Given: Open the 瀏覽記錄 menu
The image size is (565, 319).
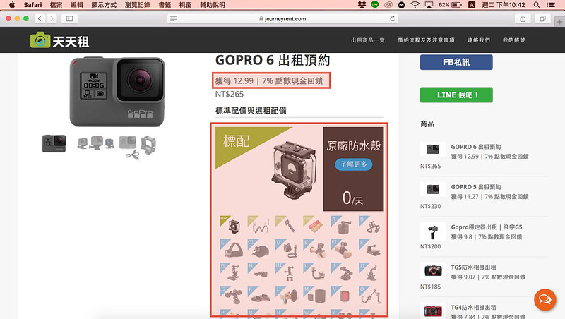Looking at the screenshot, I should (x=137, y=5).
